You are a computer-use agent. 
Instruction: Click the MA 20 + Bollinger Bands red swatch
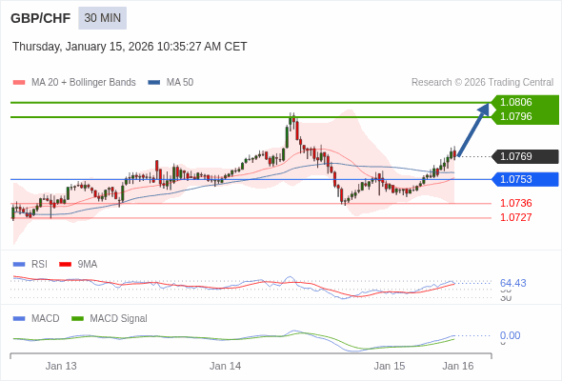tap(19, 83)
